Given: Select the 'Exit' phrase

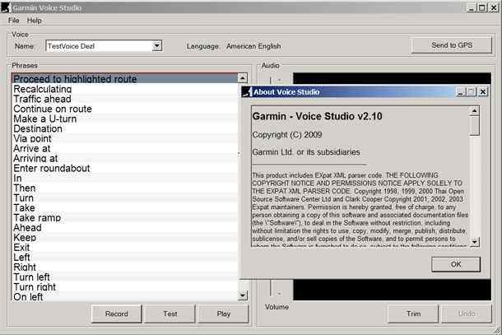Looking at the screenshot, I should pyautogui.click(x=124, y=248).
